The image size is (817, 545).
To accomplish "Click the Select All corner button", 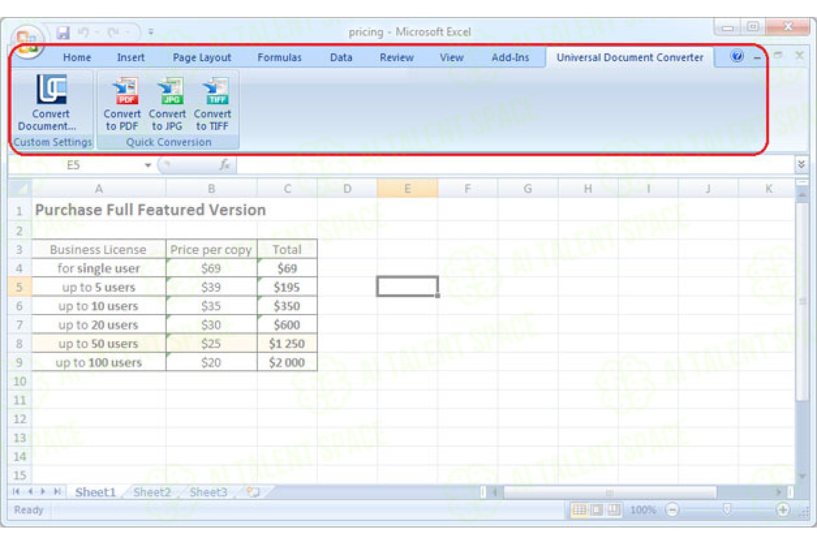I will (20, 189).
